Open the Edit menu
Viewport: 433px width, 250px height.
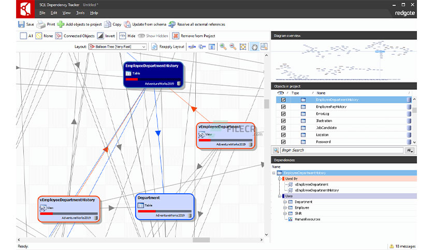[54, 13]
